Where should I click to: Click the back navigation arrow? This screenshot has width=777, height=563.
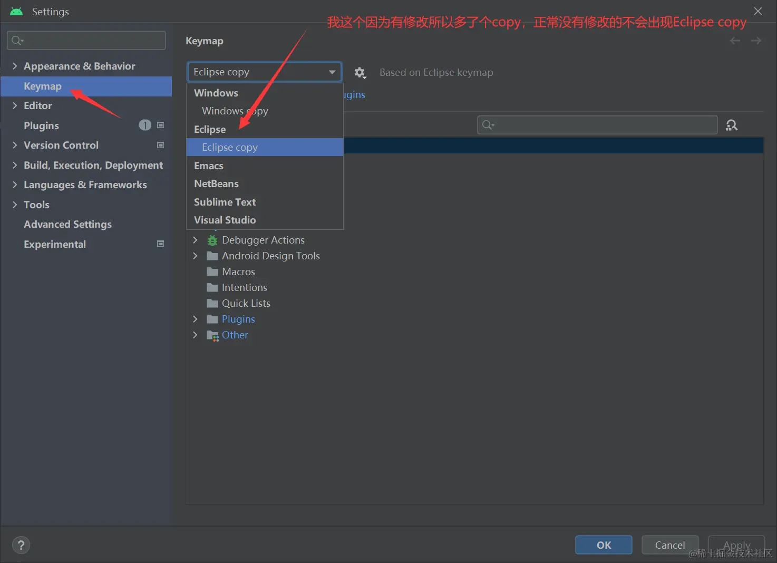coord(735,41)
